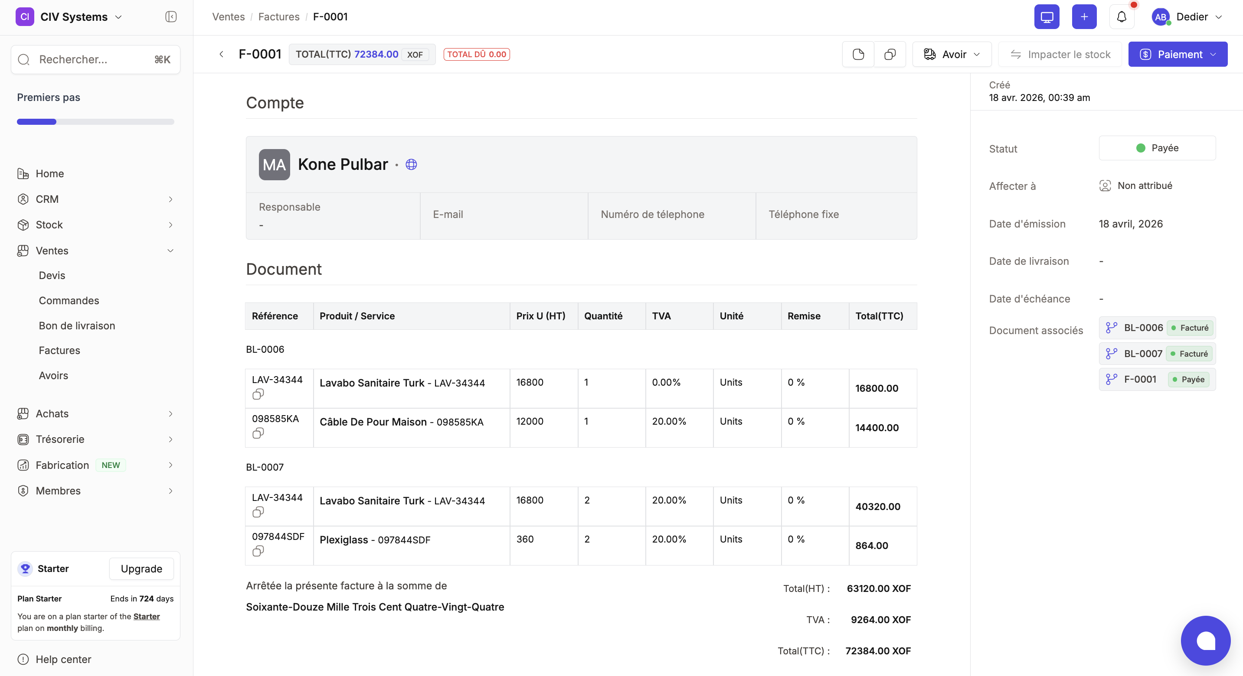1243x676 pixels.
Task: Click the chart icon button in toolbar
Action: point(858,54)
